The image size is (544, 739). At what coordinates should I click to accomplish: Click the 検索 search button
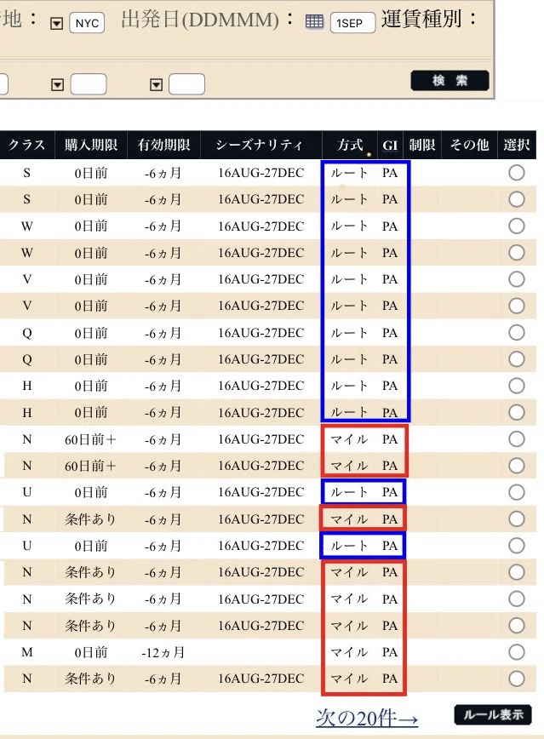click(450, 81)
